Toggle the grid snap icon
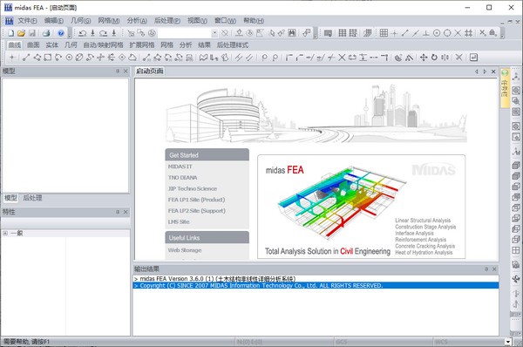The width and height of the screenshot is (523, 347). tap(384, 33)
